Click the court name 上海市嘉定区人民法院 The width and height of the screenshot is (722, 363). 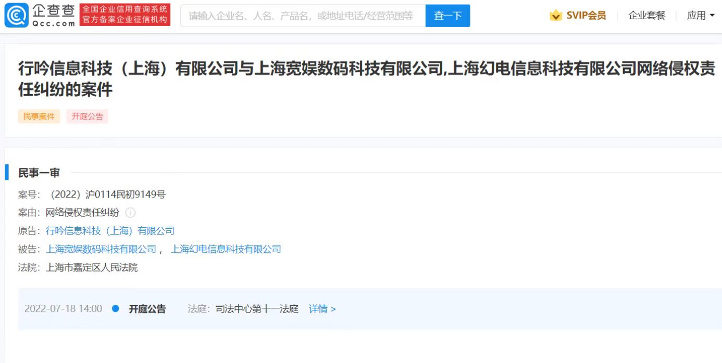point(92,268)
